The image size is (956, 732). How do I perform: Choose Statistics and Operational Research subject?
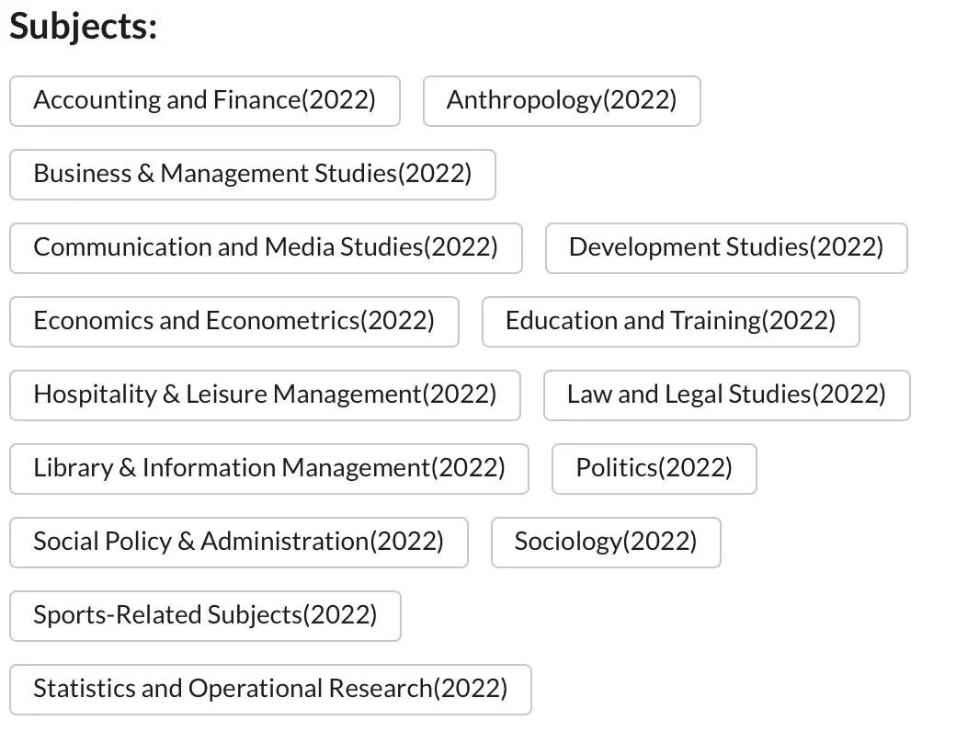pos(270,689)
